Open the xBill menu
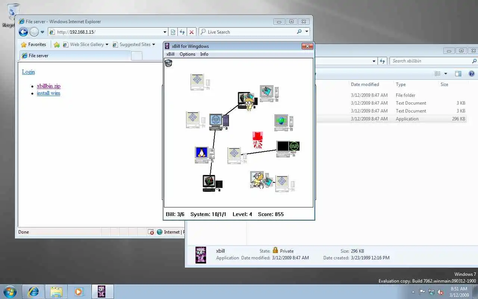Image resolution: width=478 pixels, height=299 pixels. (170, 54)
